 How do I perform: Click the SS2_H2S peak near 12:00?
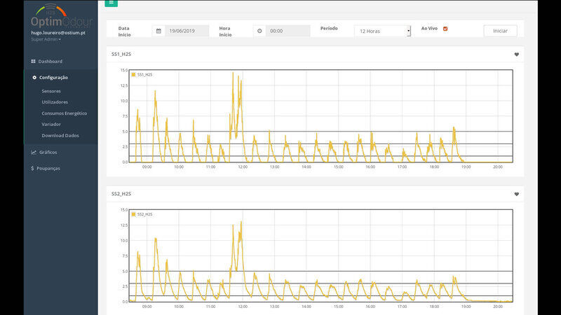[241, 222]
